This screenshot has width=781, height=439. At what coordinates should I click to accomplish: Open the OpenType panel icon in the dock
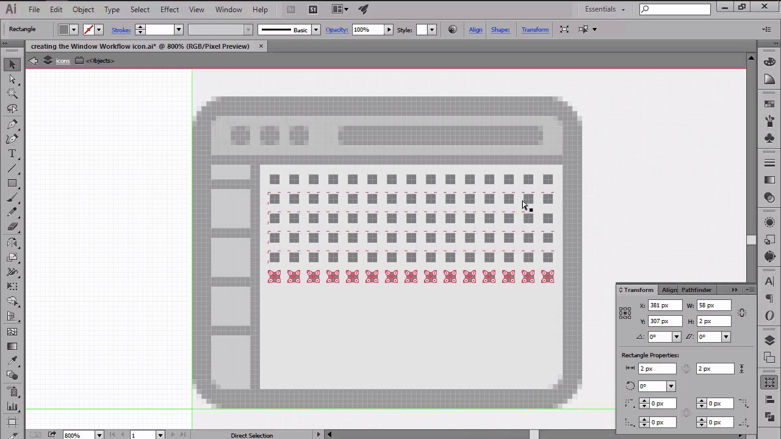[x=769, y=316]
